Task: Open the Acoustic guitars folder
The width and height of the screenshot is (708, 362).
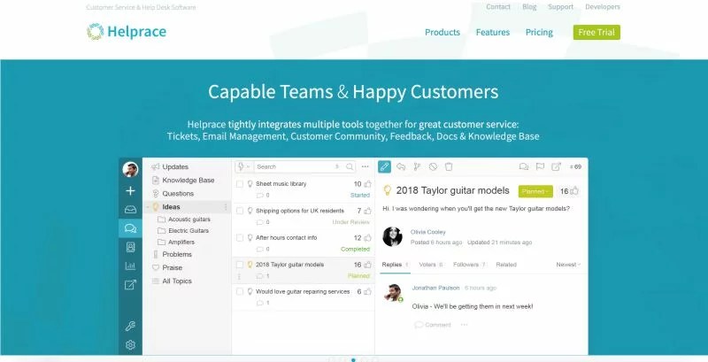Action: (x=189, y=219)
